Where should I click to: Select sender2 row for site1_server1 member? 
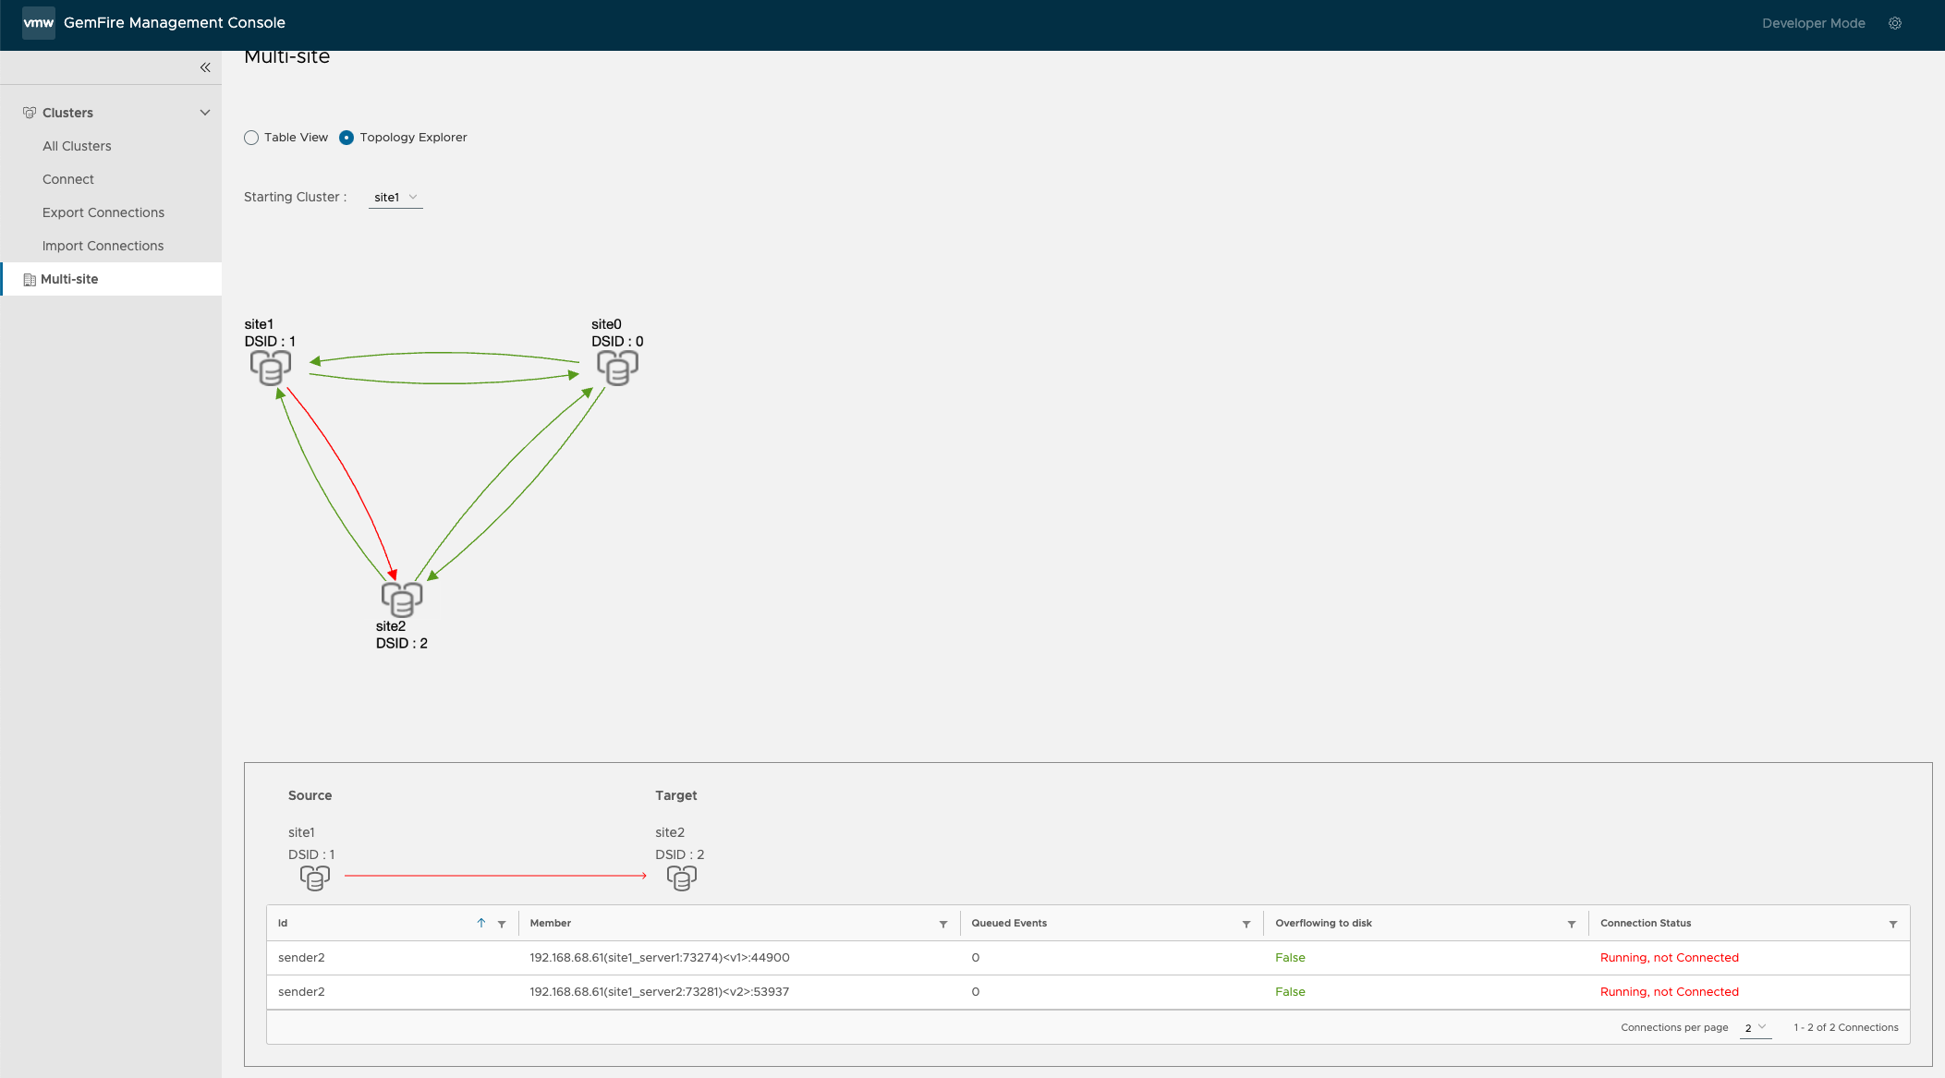[x=1088, y=958]
